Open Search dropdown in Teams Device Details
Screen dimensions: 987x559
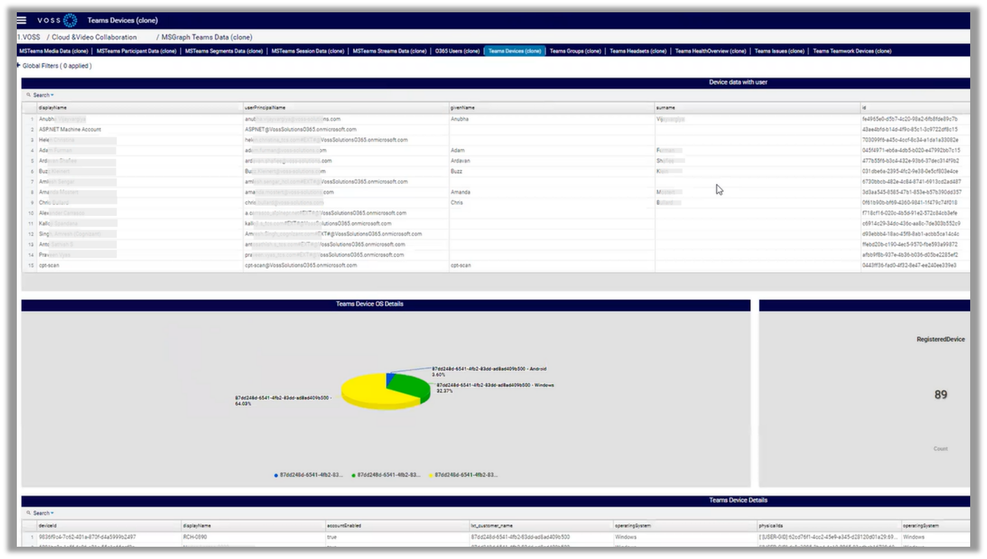pyautogui.click(x=43, y=513)
